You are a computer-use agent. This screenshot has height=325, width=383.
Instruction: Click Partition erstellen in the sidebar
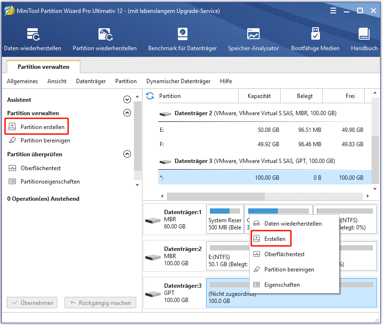coord(37,127)
